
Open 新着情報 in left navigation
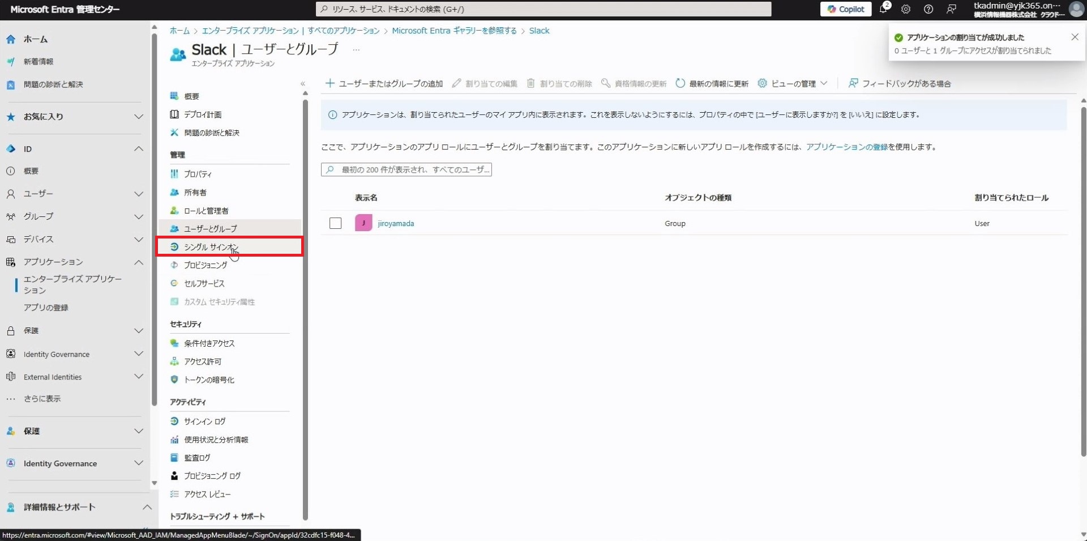click(x=38, y=61)
